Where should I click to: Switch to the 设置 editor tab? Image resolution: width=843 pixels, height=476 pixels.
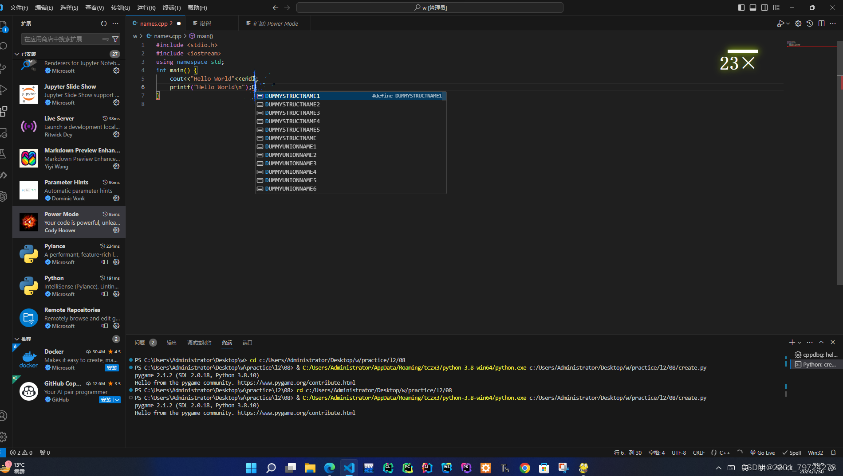tap(205, 23)
